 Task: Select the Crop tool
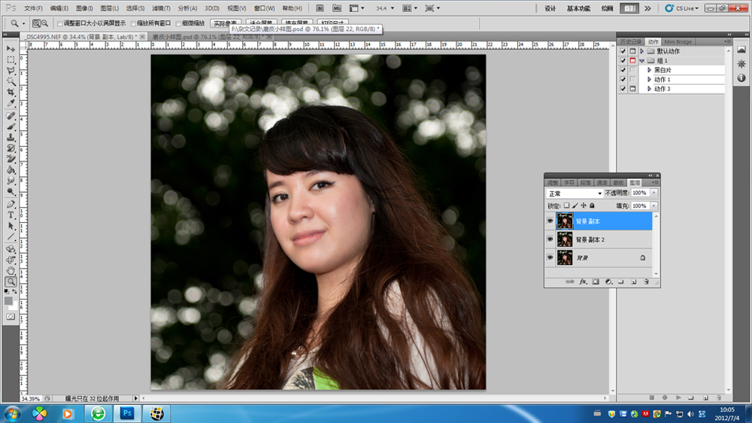[11, 92]
